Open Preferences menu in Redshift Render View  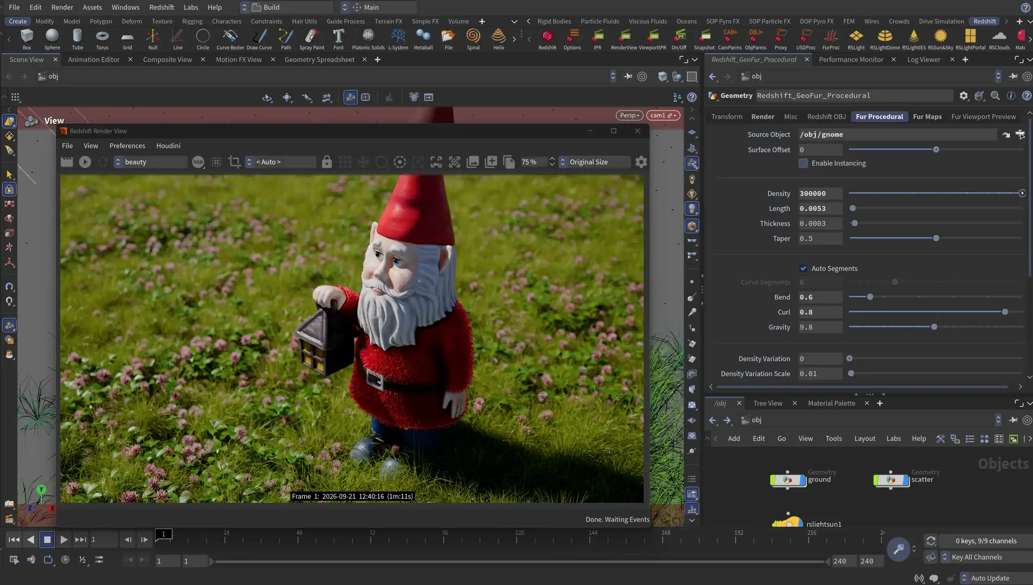click(127, 146)
